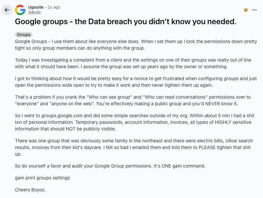Open user 3dtcllc's profile
The width and height of the screenshot is (263, 198).
[34, 12]
